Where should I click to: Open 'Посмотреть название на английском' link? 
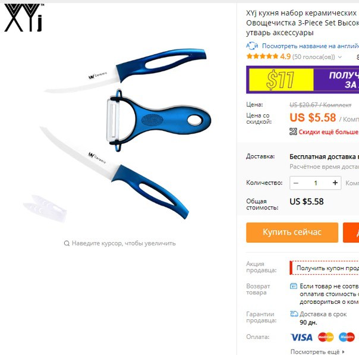click(310, 46)
